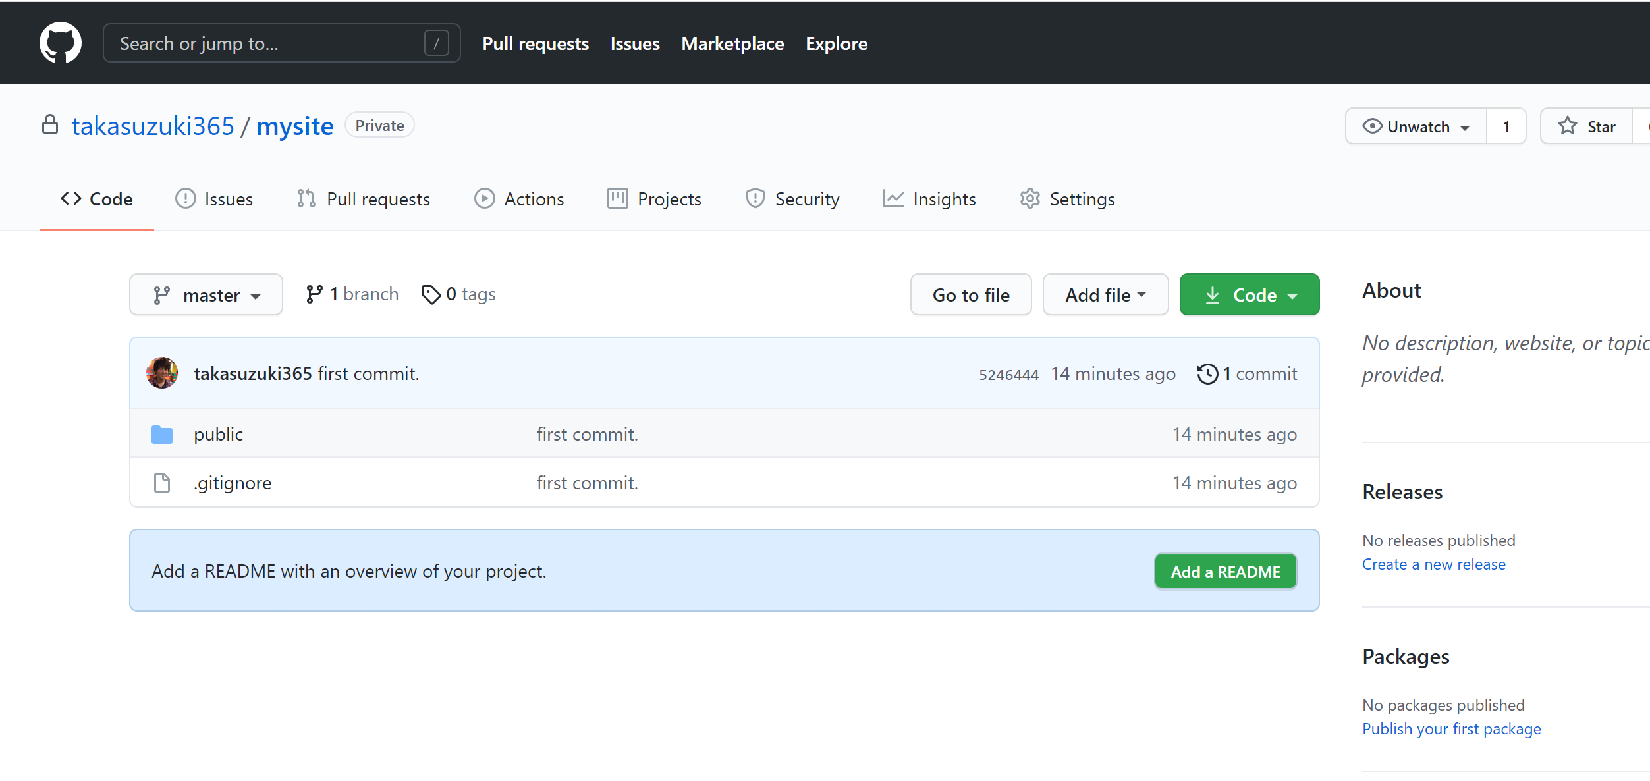Click the star icon

(x=1568, y=126)
